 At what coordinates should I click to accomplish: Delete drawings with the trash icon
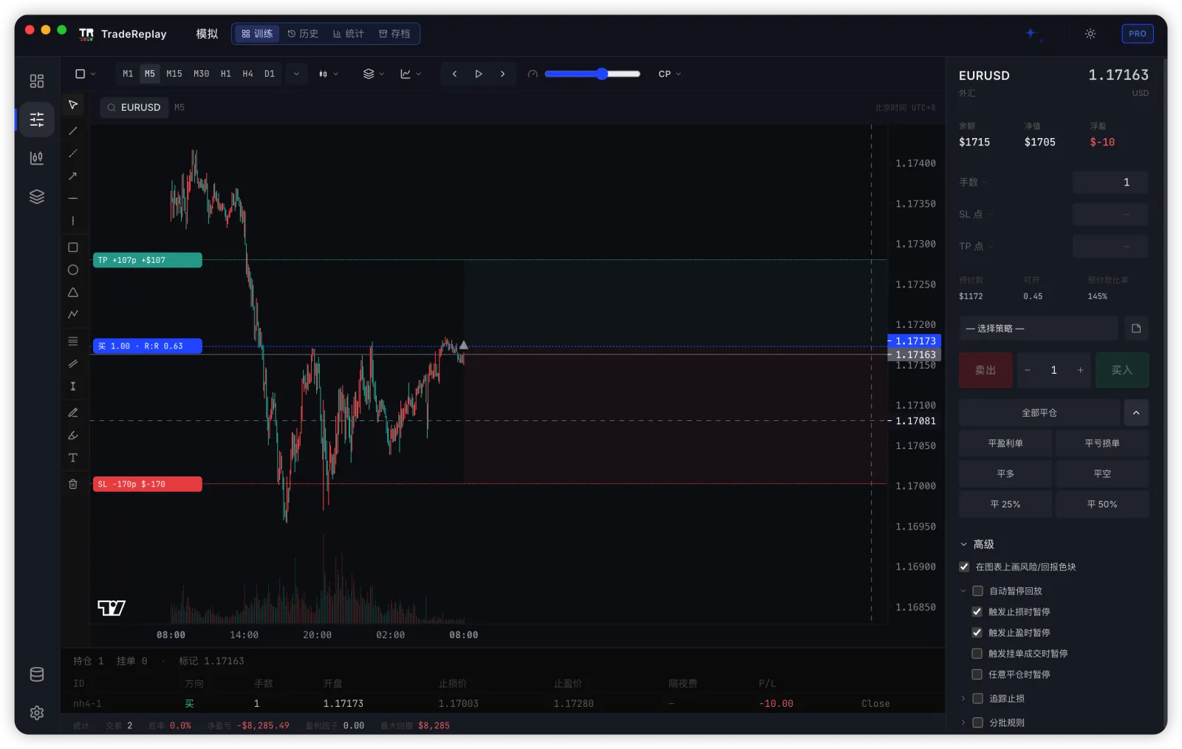(x=73, y=484)
